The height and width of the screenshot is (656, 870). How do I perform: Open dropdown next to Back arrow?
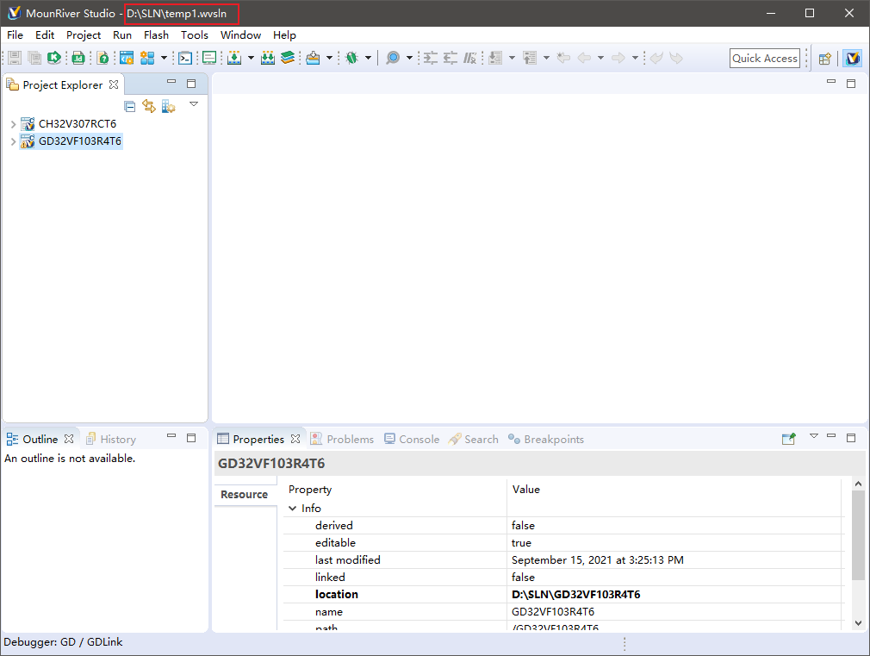click(x=600, y=58)
